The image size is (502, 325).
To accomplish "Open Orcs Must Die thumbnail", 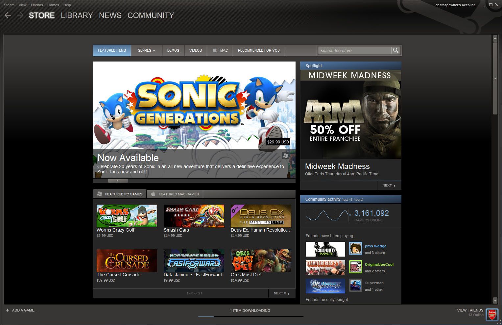I will pos(261,261).
